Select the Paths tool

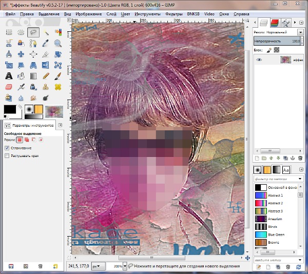click(x=33, y=43)
